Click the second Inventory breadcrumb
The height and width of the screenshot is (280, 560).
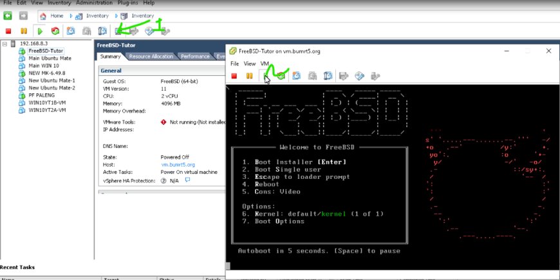tap(143, 15)
